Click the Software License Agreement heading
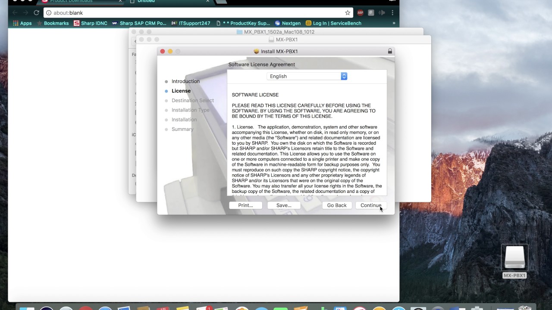552x310 pixels. 262,65
